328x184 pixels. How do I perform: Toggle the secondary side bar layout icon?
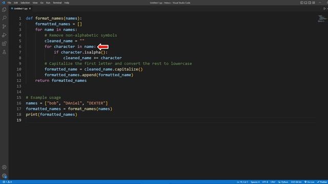tap(310, 3)
